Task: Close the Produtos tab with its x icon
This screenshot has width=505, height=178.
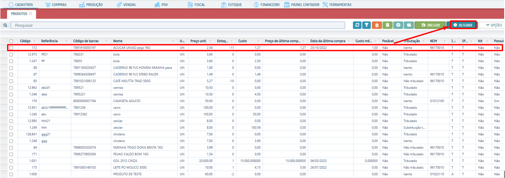Action: coord(30,13)
